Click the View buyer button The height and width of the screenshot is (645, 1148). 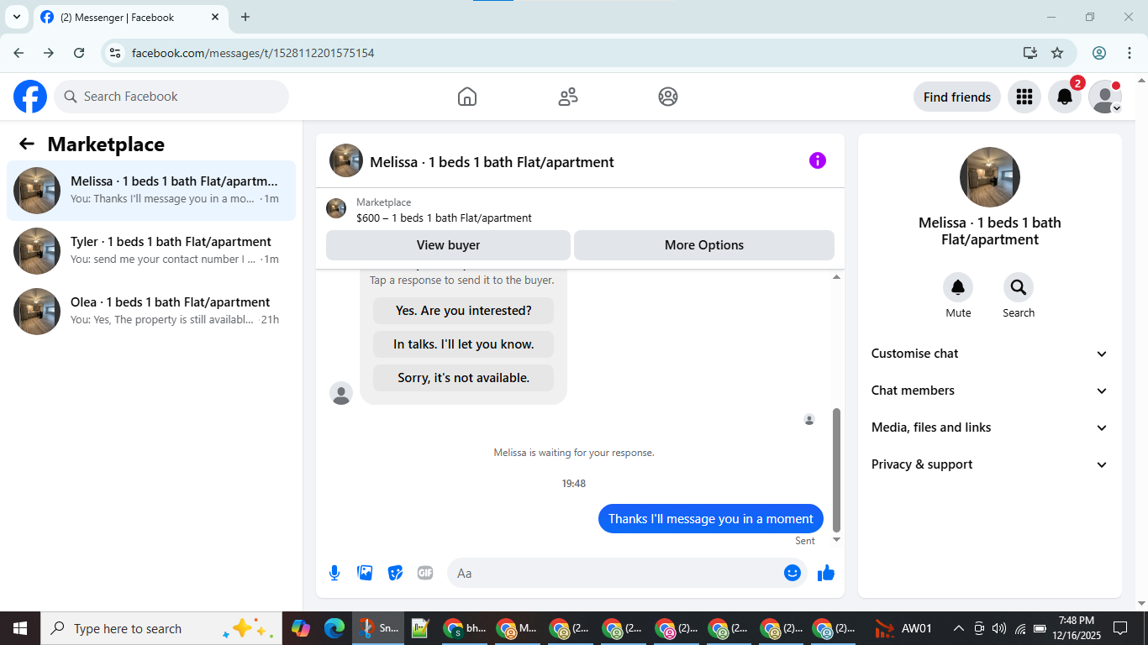448,245
